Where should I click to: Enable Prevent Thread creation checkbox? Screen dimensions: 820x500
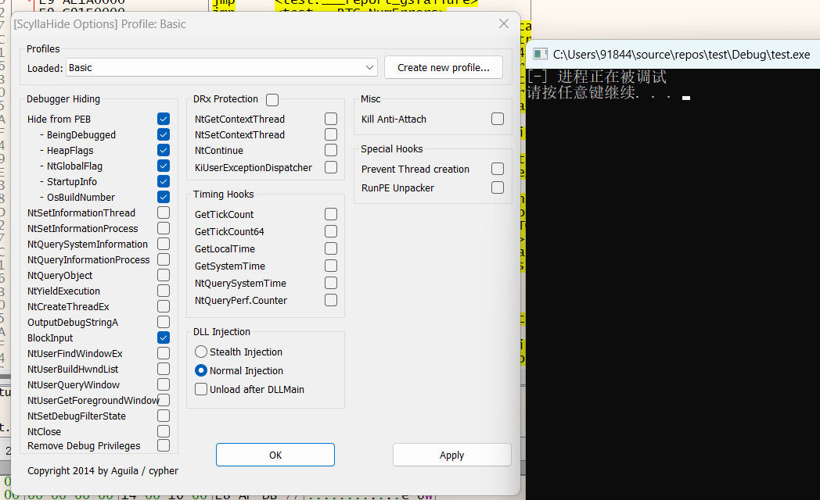[498, 169]
